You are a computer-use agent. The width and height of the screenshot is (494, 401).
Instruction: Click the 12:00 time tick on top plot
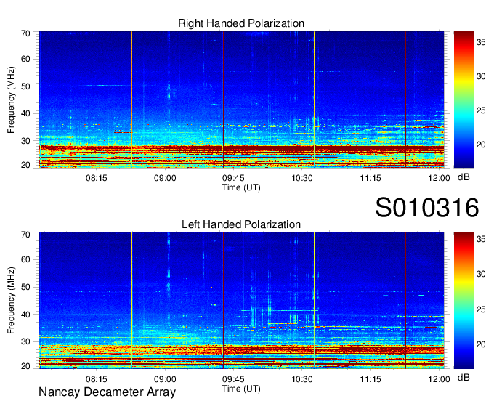[440, 178]
